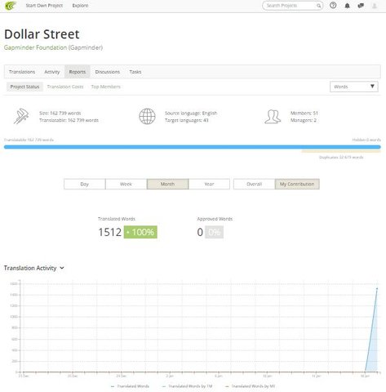The image size is (386, 392).
Task: Click the Crowdin logo icon
Action: [11, 6]
